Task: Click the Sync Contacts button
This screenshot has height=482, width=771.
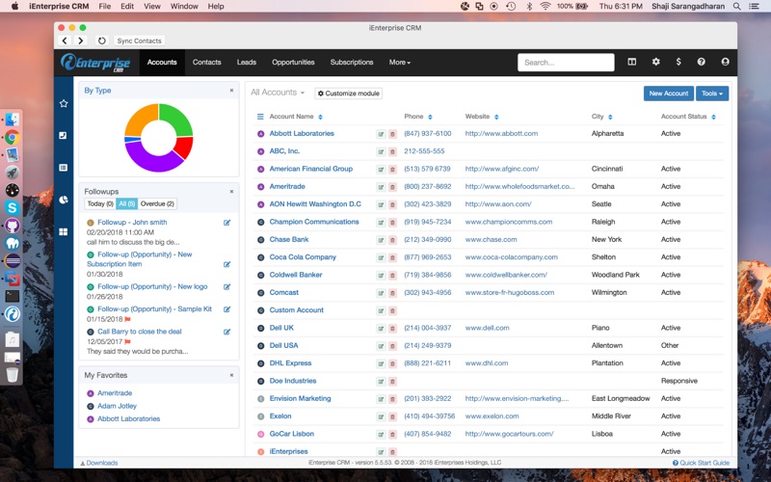Action: coord(139,40)
